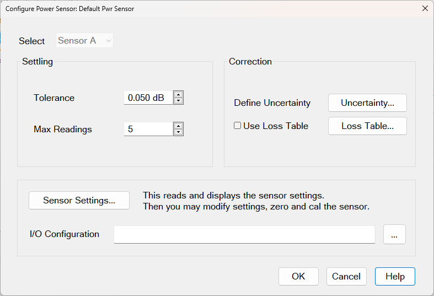The width and height of the screenshot is (434, 296).
Task: Click the Define Uncertainty label
Action: coord(272,103)
